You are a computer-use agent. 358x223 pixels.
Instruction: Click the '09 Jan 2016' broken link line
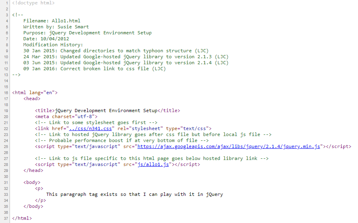(95, 69)
